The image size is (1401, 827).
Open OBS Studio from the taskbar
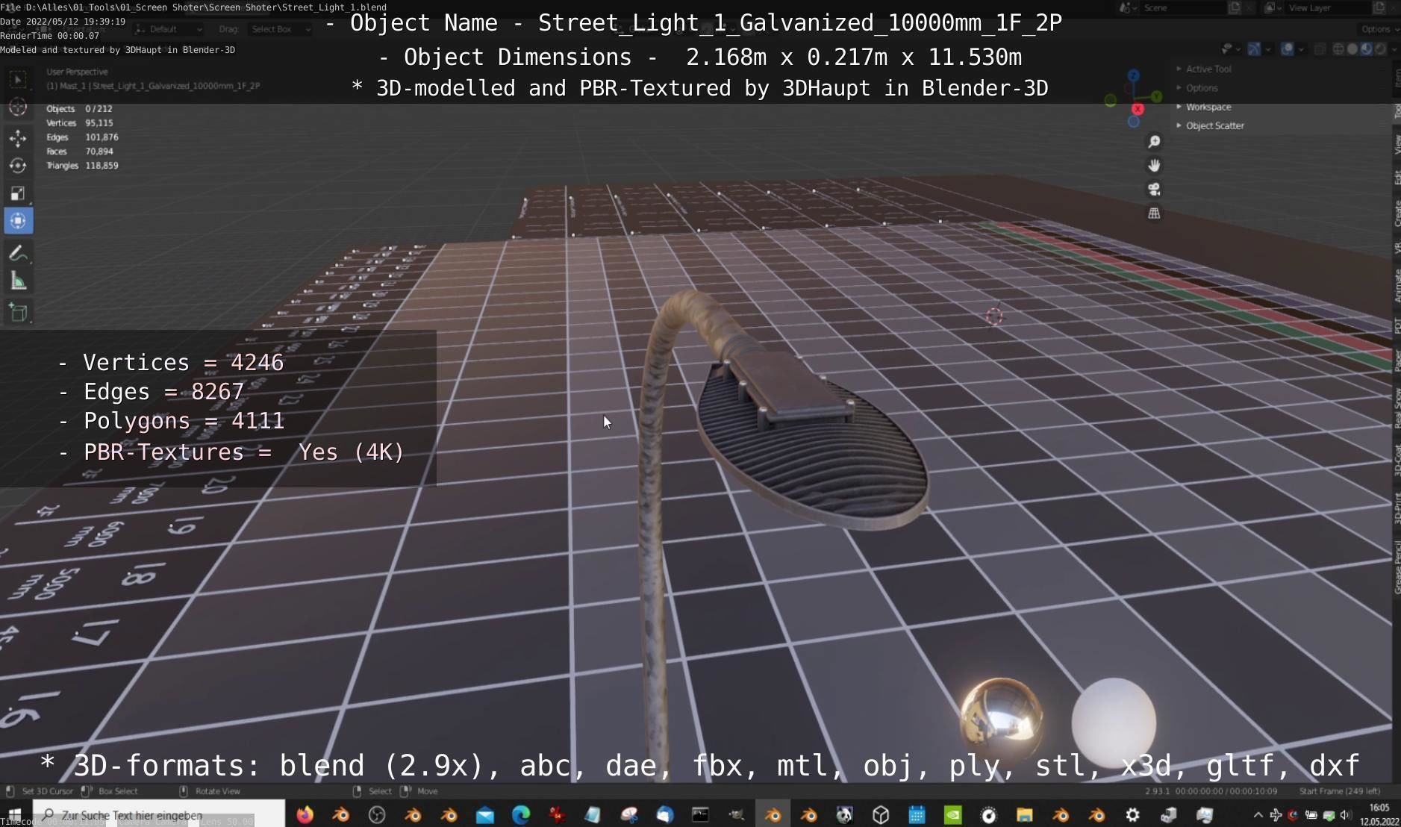pos(377,815)
